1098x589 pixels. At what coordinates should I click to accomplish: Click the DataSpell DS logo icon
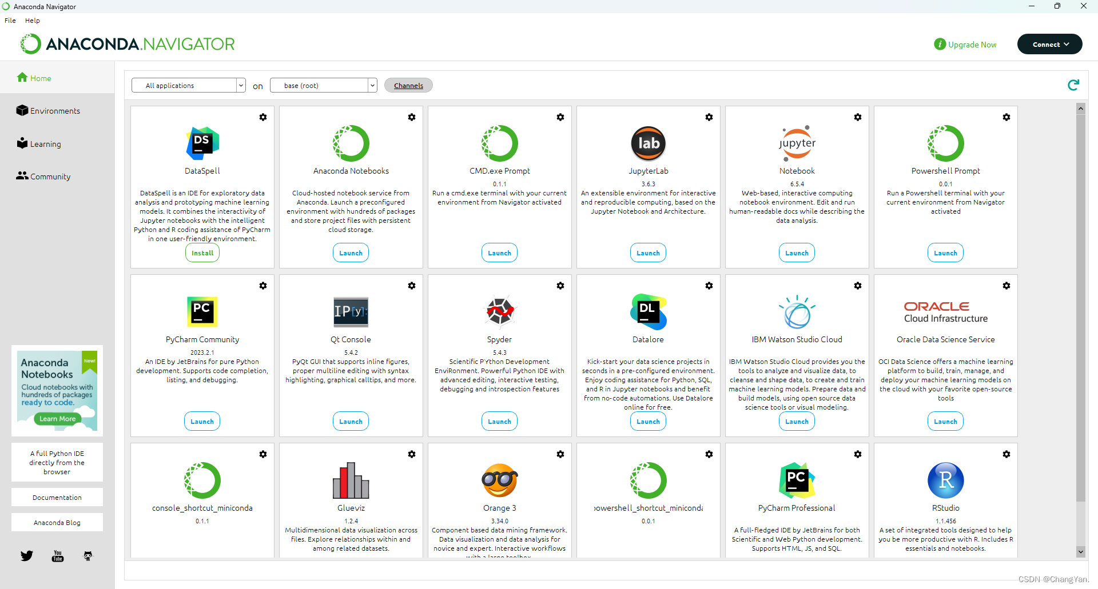[x=202, y=143]
